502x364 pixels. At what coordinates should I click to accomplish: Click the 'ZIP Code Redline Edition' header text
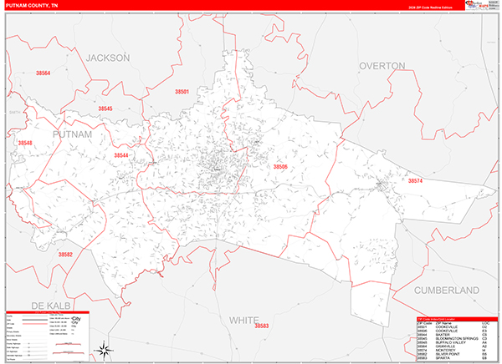[x=430, y=8]
